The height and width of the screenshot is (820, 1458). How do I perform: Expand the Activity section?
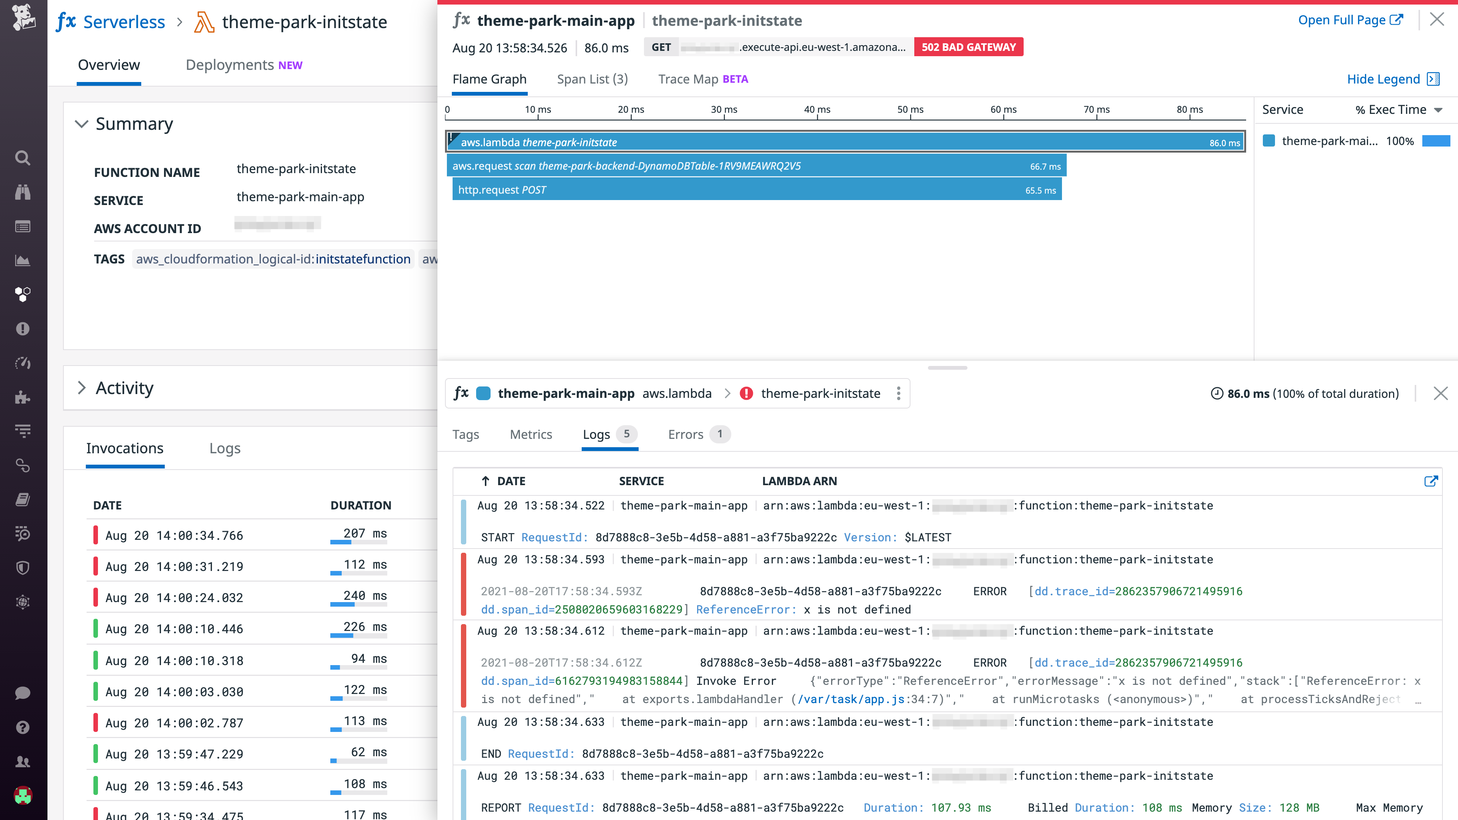click(x=82, y=388)
